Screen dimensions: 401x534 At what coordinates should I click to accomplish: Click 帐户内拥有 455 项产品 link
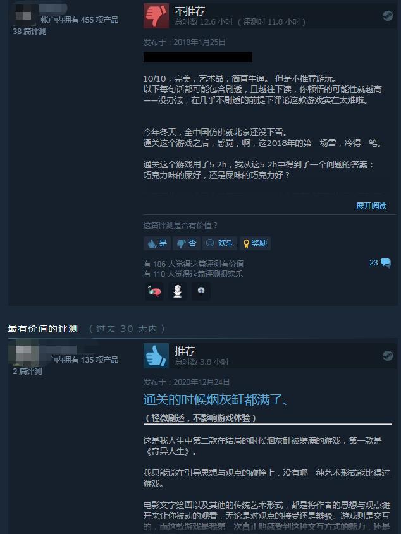coord(80,20)
